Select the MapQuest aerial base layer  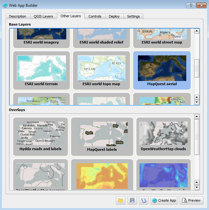pyautogui.click(x=162, y=70)
